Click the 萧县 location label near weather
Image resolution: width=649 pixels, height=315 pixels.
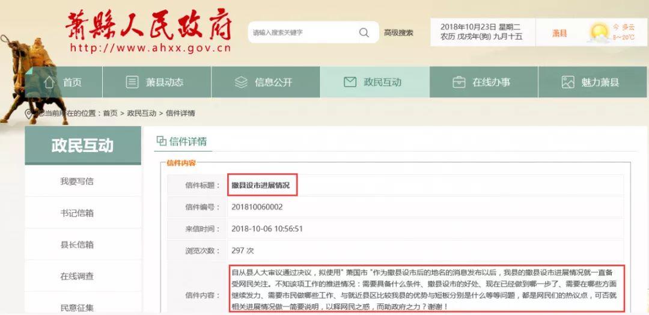click(559, 33)
